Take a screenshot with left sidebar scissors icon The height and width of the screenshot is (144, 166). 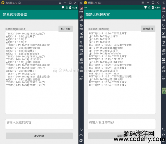pos(81,34)
